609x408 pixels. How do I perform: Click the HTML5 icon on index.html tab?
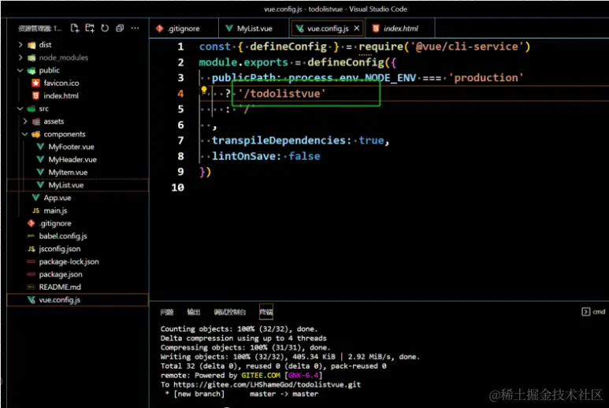(x=376, y=28)
